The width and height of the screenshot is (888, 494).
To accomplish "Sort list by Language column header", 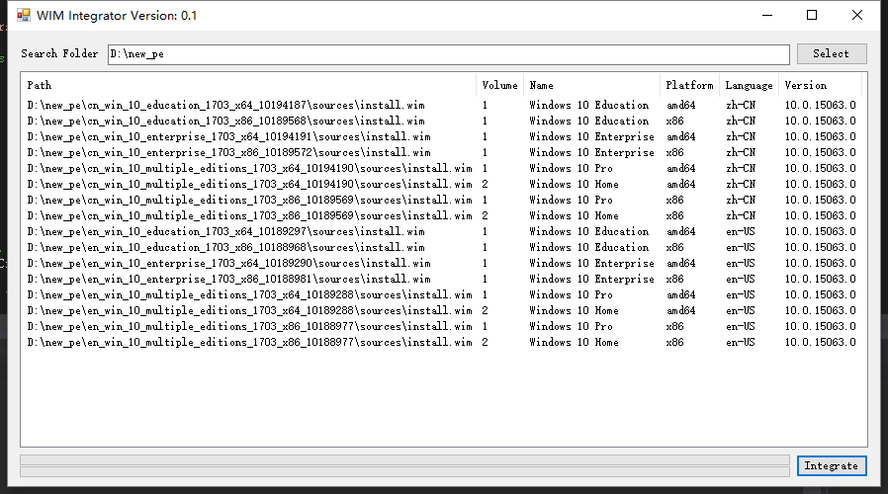I will (x=749, y=85).
